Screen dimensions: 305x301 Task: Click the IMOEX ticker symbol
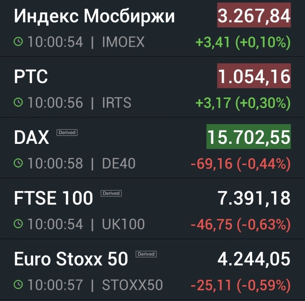tap(123, 42)
